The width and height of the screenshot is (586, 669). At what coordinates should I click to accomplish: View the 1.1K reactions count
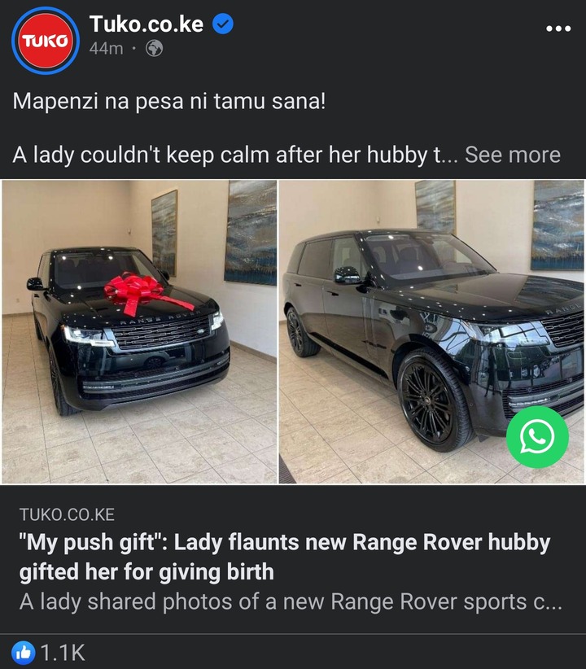pyautogui.click(x=63, y=653)
